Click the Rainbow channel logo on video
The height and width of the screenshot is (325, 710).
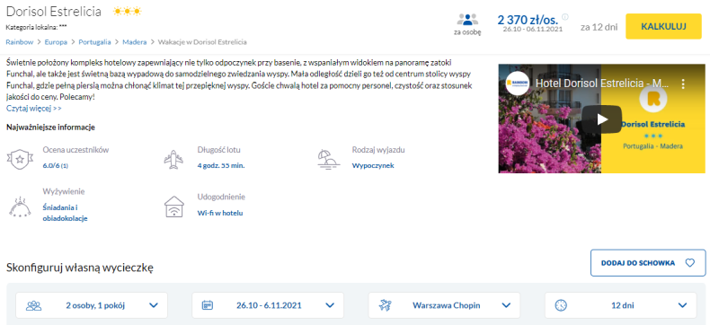(517, 83)
